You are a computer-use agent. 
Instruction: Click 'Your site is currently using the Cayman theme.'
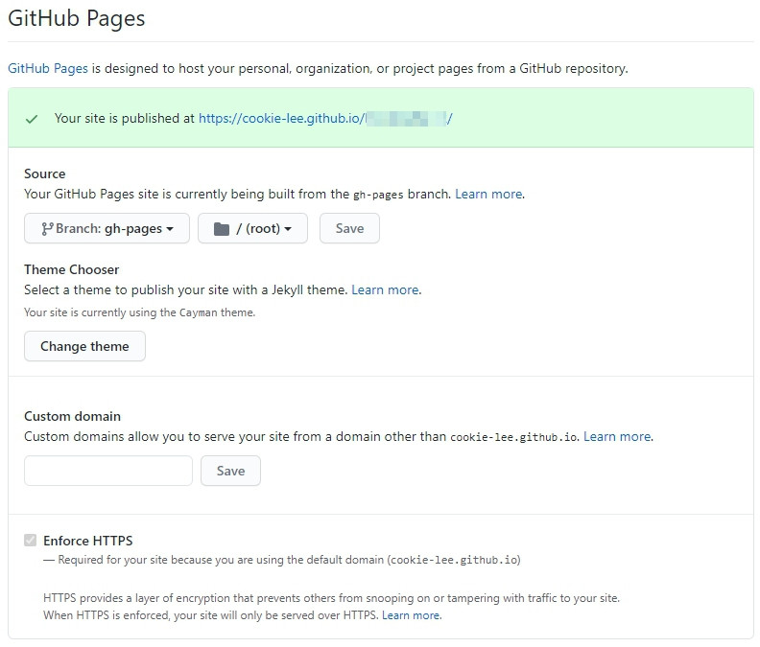pyautogui.click(x=139, y=312)
